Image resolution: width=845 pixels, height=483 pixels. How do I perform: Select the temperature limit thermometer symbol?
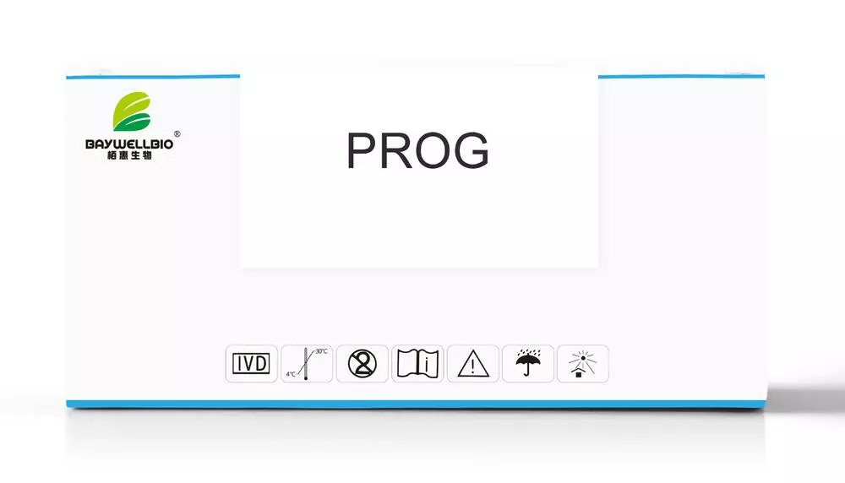307,363
